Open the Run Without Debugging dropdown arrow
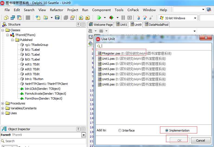This screenshot has height=147, width=214. point(117,18)
